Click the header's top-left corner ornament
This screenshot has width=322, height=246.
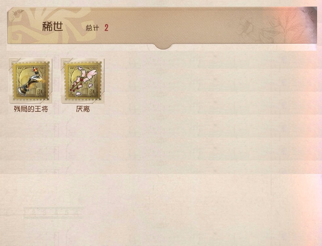[17, 14]
